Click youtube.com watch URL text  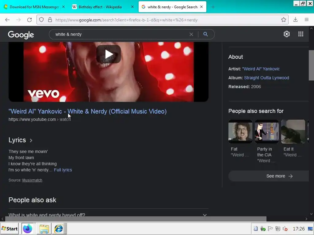tap(40, 119)
